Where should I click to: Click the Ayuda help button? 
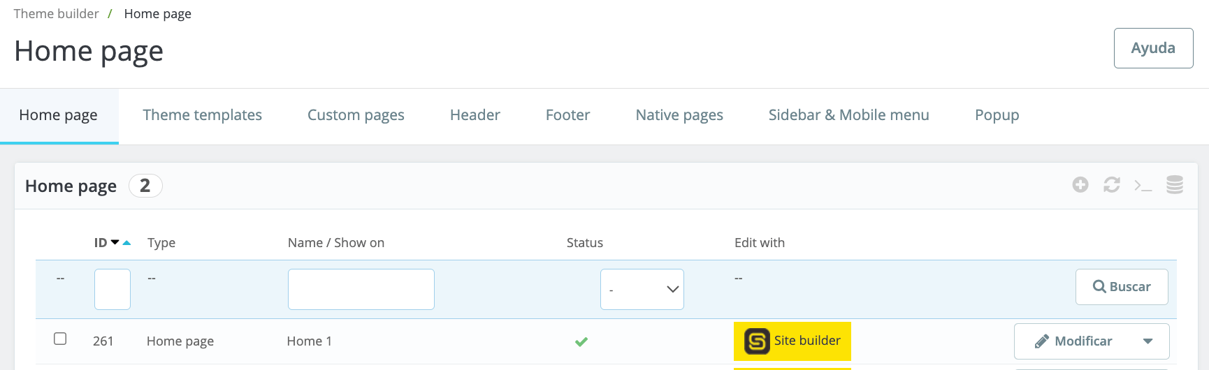[1152, 48]
